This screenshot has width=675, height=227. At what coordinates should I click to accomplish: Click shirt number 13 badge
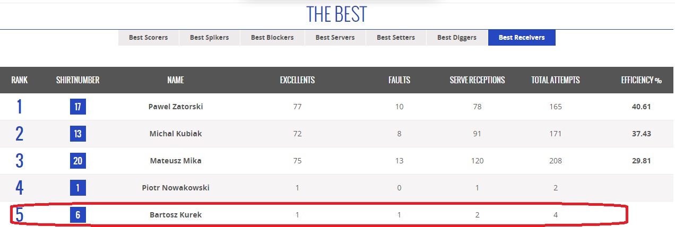point(77,134)
